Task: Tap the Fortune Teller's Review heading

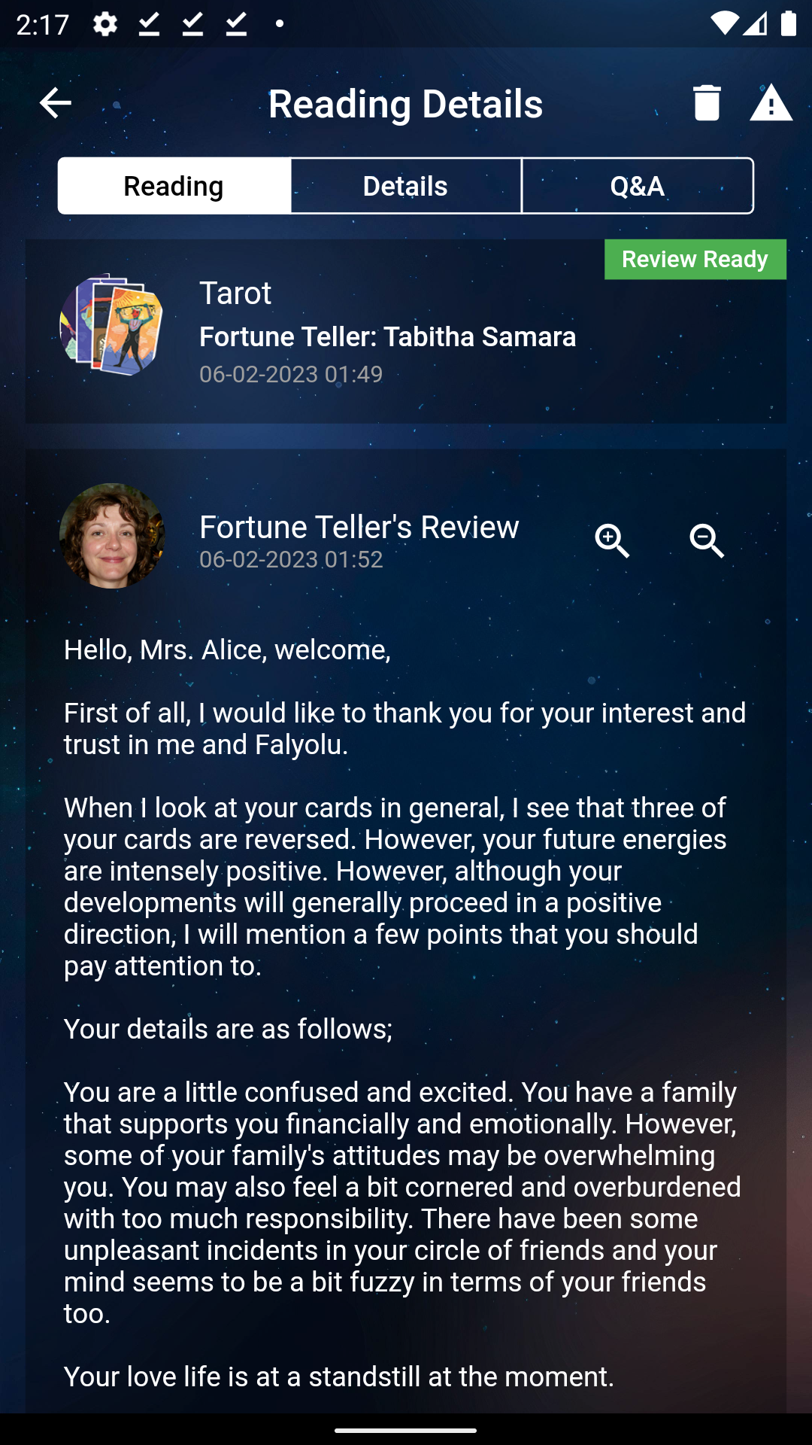Action: click(359, 528)
